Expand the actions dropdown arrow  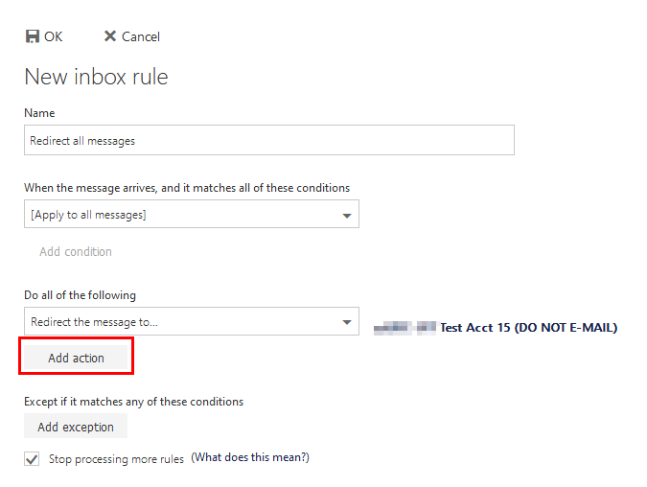coord(347,322)
